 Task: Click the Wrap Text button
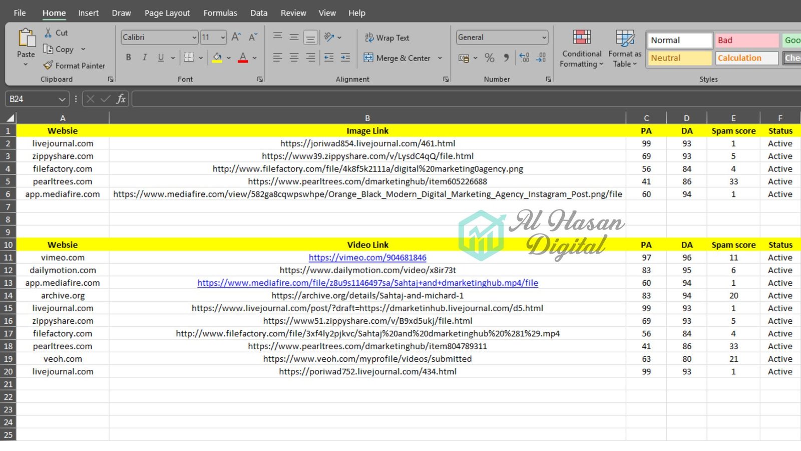click(x=387, y=38)
